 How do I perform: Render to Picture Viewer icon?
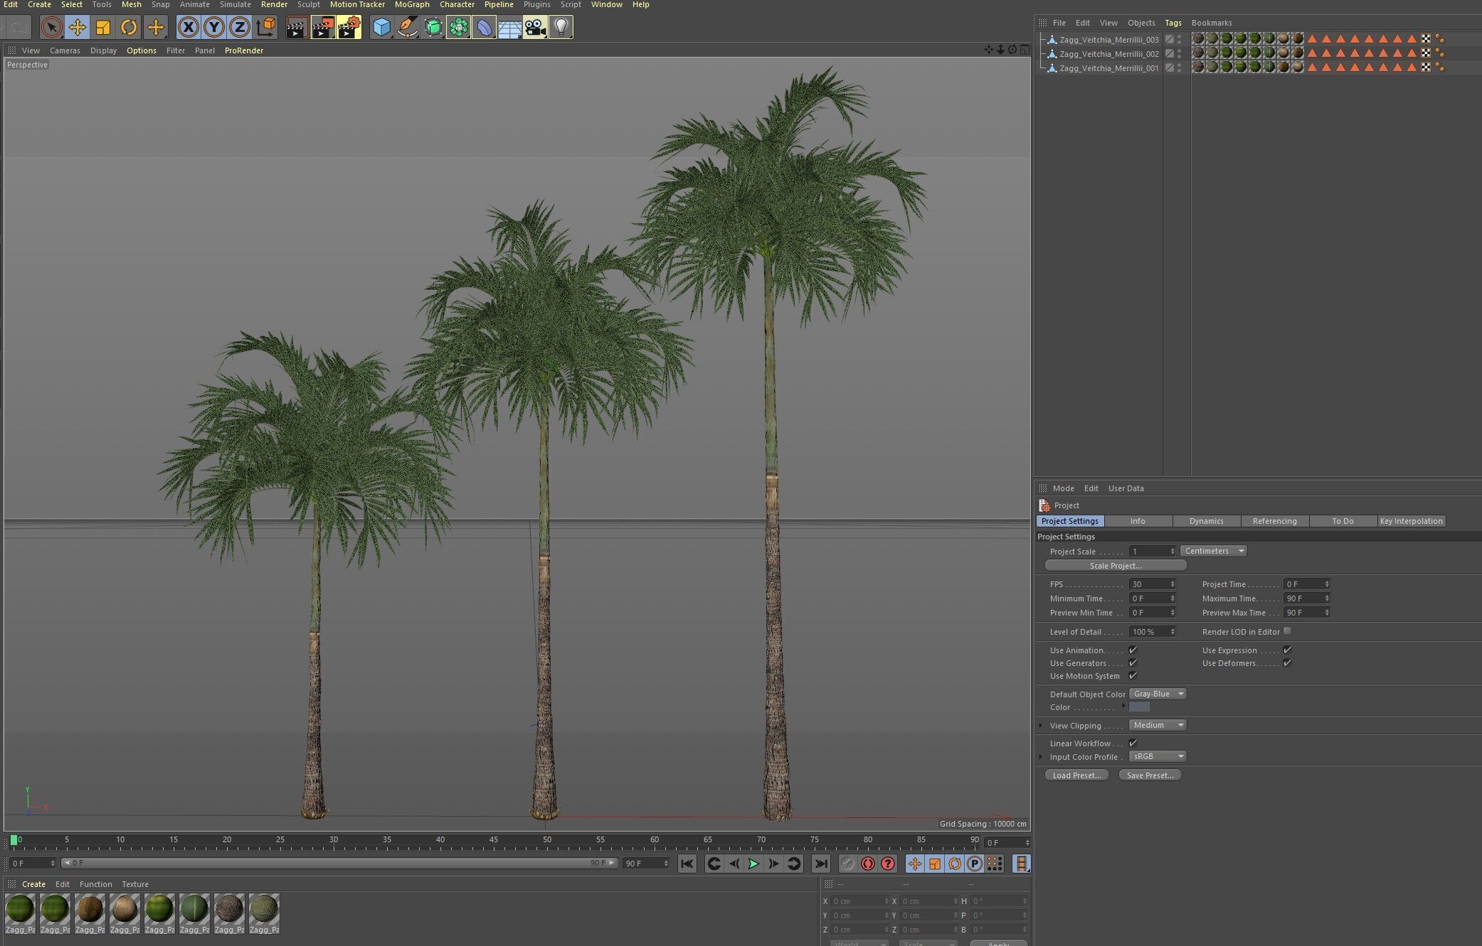click(x=323, y=28)
